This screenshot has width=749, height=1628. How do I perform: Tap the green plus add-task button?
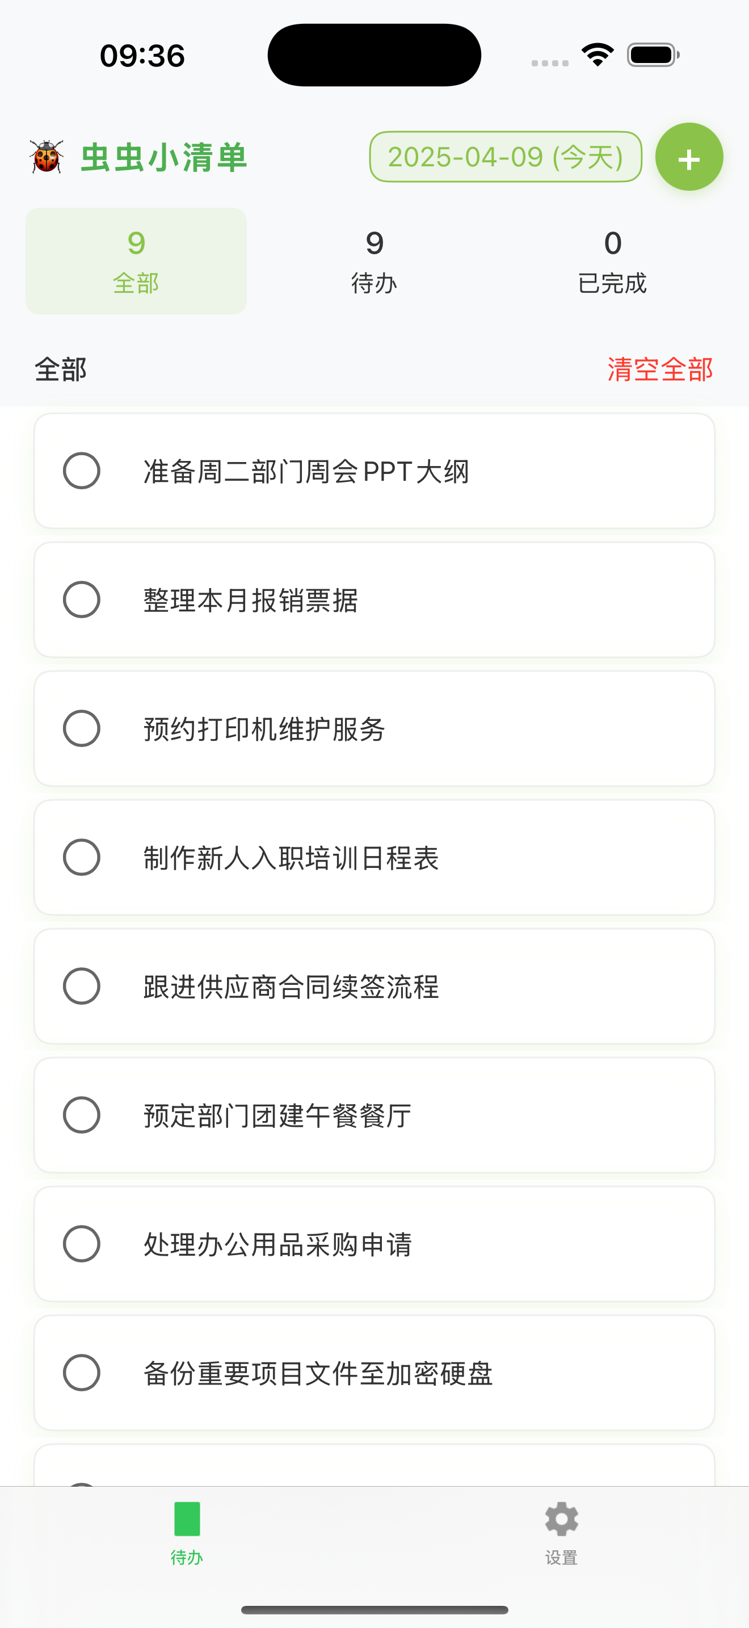point(688,157)
